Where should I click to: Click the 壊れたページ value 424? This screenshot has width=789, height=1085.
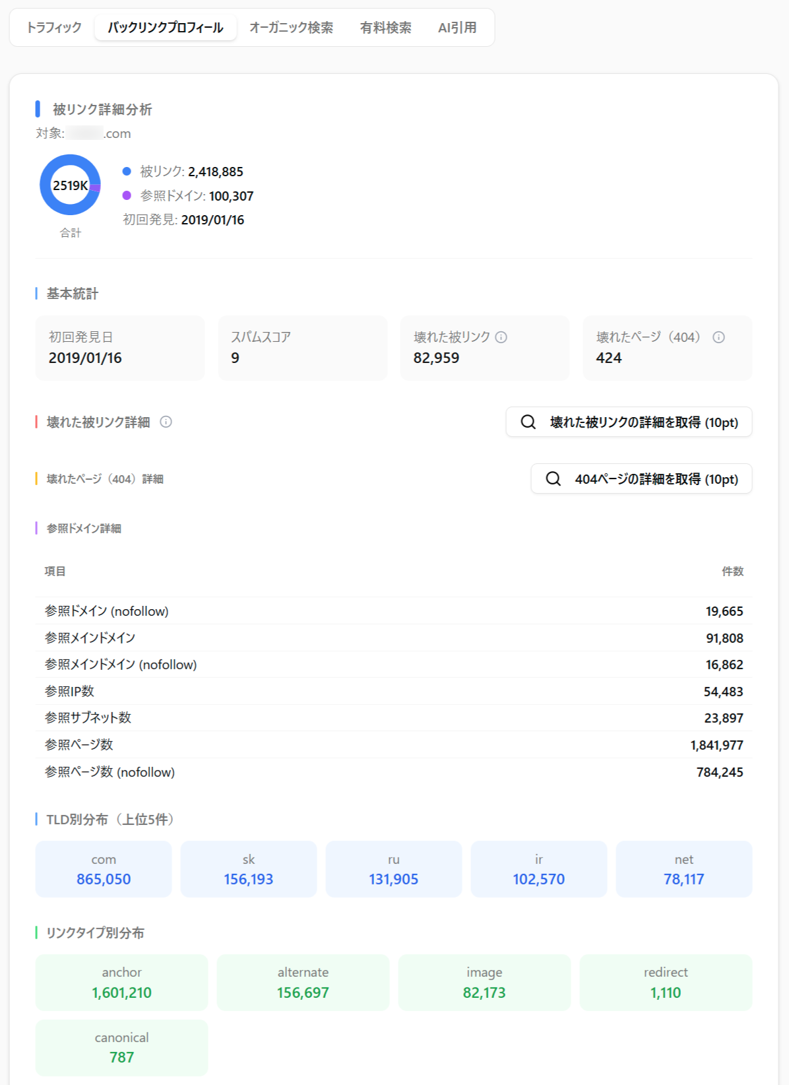click(x=609, y=358)
